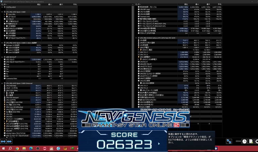The width and height of the screenshot is (258, 152).
Task: Click the thermometer icon beside GPU温度
Action: (x=139, y=40)
